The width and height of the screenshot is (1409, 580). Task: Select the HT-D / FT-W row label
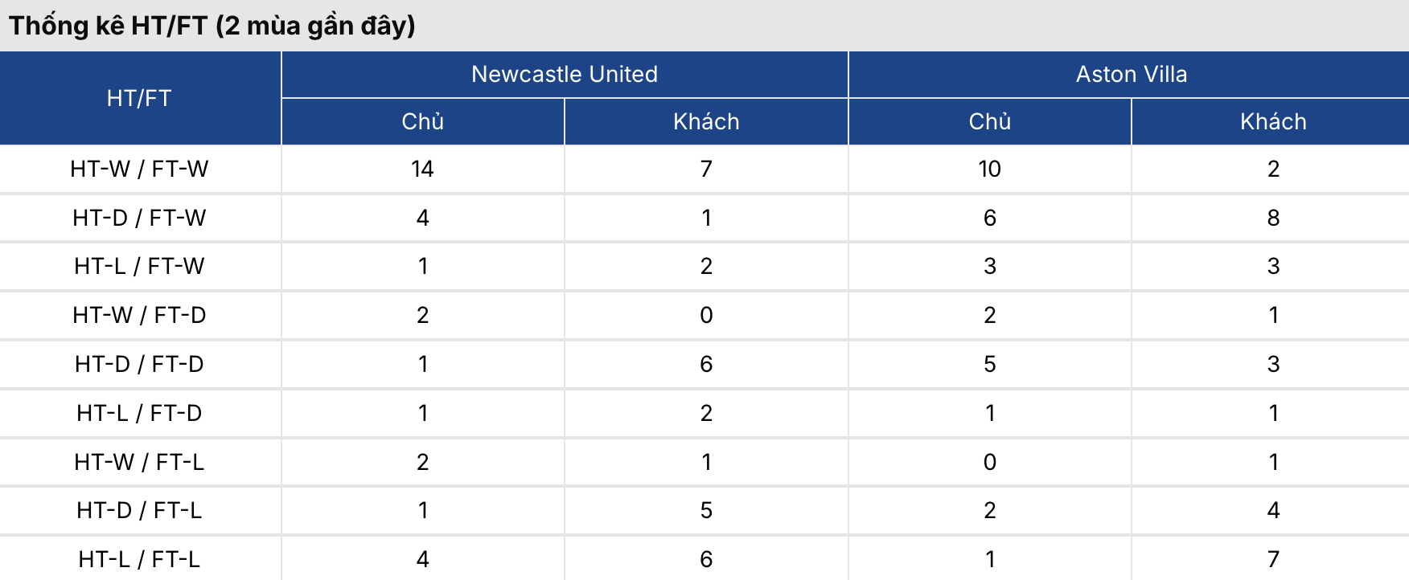click(139, 218)
